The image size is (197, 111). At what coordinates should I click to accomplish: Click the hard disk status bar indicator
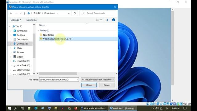(148, 104)
